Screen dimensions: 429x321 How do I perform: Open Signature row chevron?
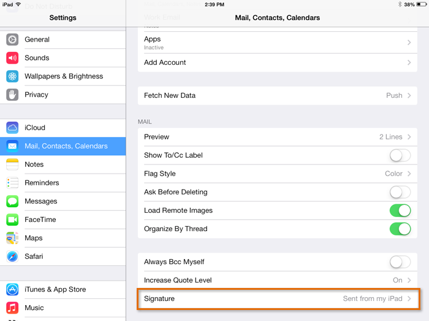409,298
